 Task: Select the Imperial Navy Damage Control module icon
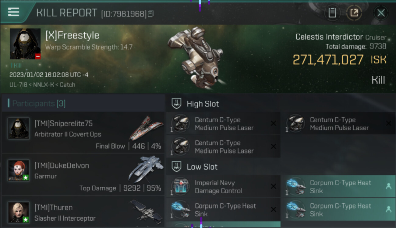point(180,186)
